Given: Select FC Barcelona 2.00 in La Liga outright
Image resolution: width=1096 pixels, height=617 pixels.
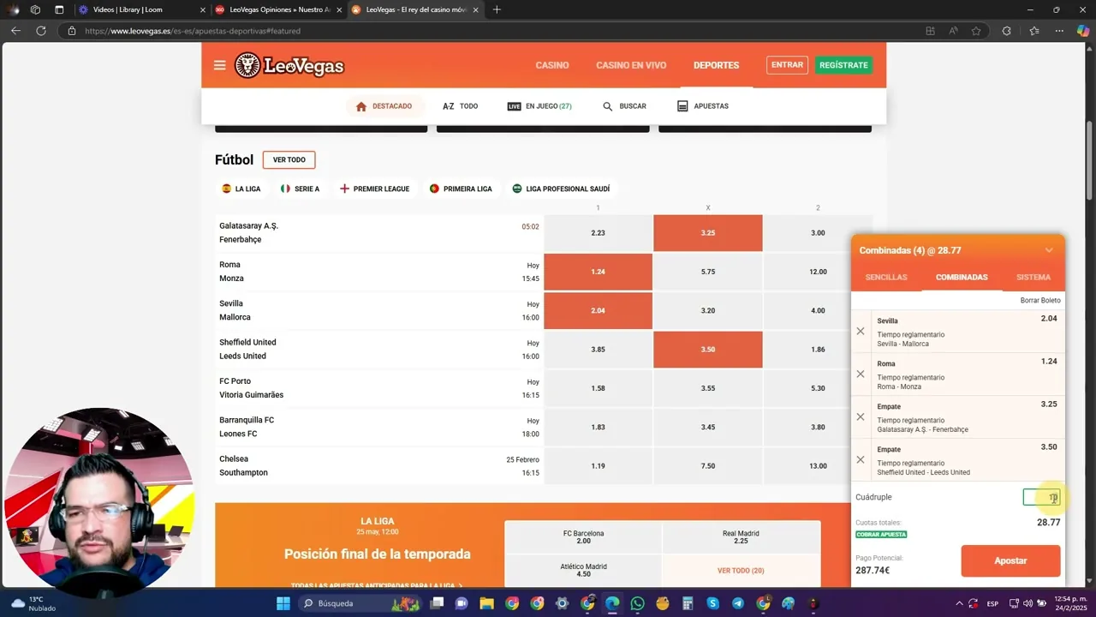Looking at the screenshot, I should [x=583, y=537].
